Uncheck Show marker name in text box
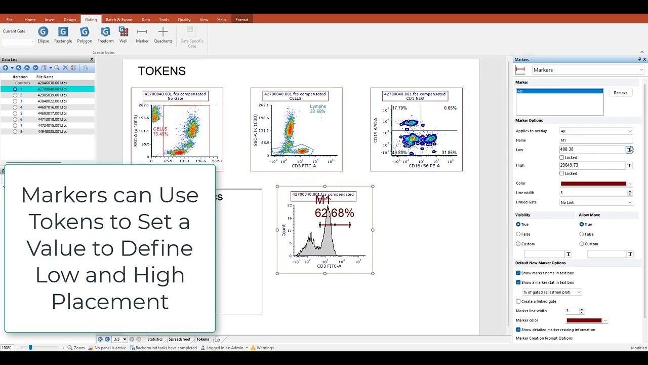This screenshot has height=365, width=648. click(518, 273)
